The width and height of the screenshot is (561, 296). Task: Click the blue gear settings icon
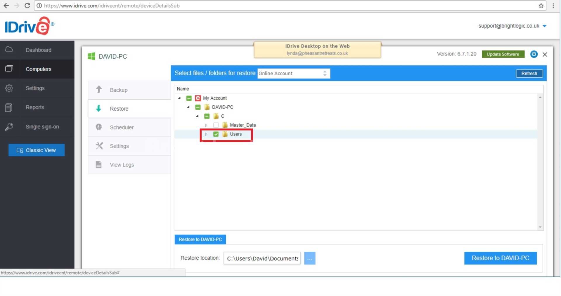click(x=534, y=54)
